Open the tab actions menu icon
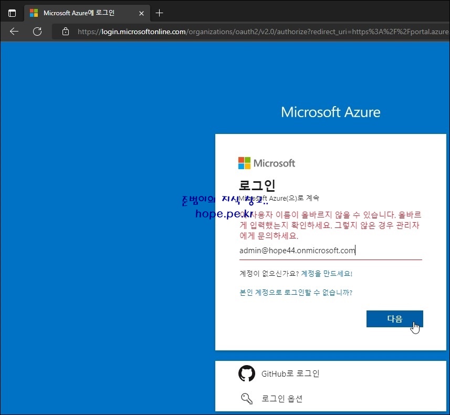The height and width of the screenshot is (415, 450). 12,13
